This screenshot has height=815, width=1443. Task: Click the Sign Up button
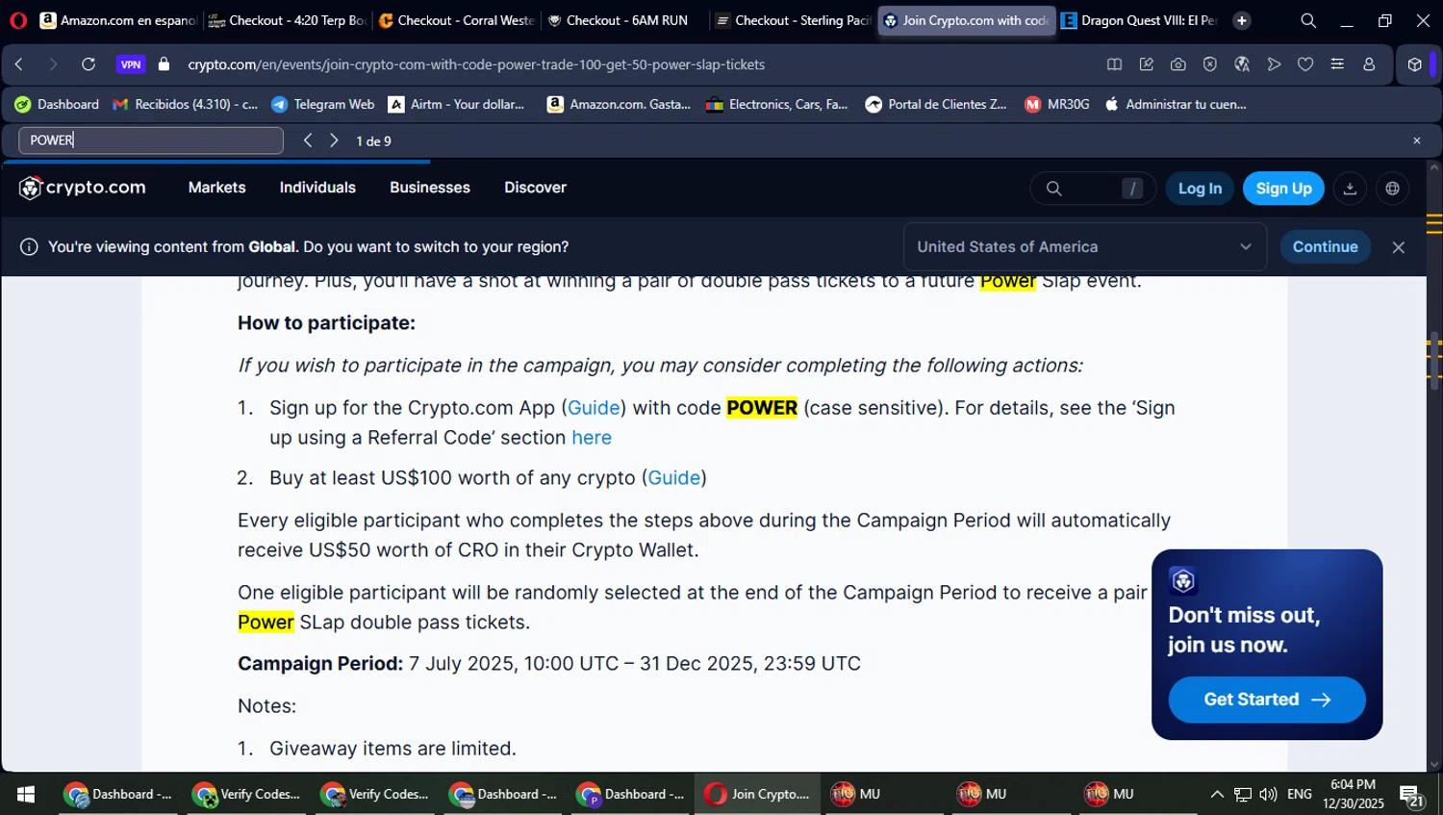tap(1283, 189)
